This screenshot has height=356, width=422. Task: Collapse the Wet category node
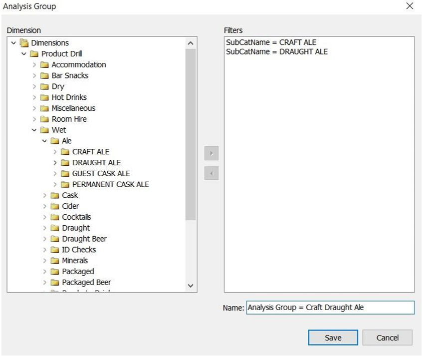pyautogui.click(x=34, y=130)
